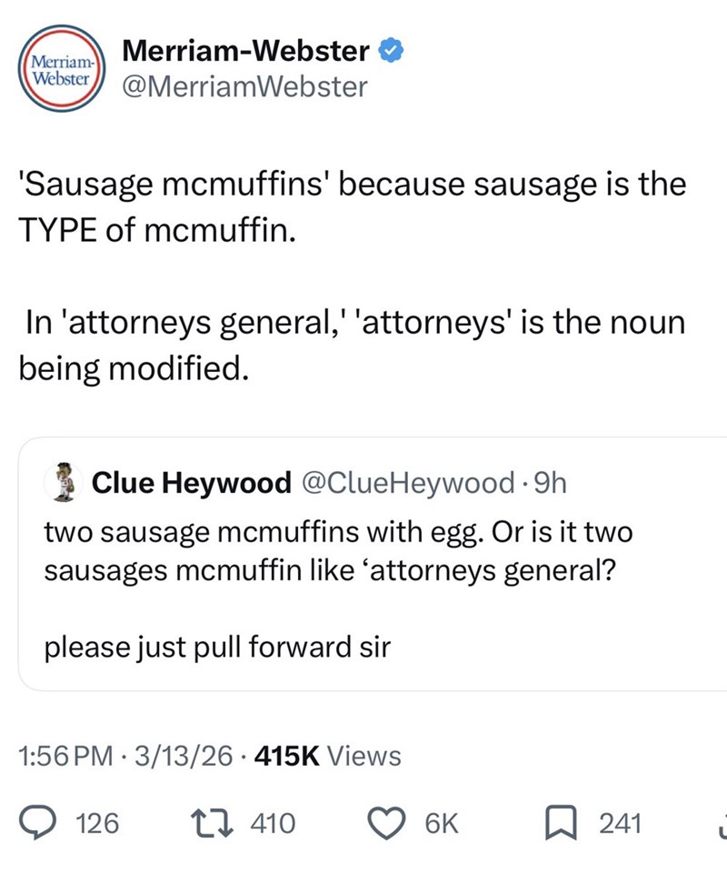Click the 9h timestamp on the quoted tweet
Image resolution: width=727 pixels, height=874 pixels.
point(546,483)
